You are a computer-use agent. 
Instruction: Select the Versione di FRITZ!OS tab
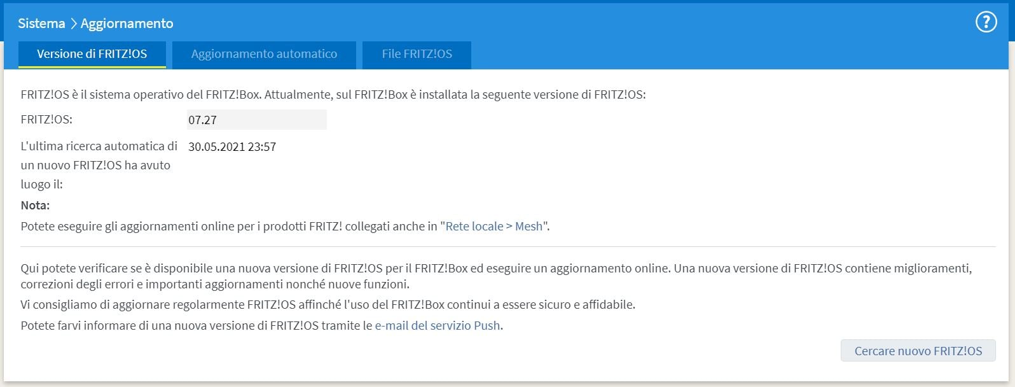pos(92,54)
